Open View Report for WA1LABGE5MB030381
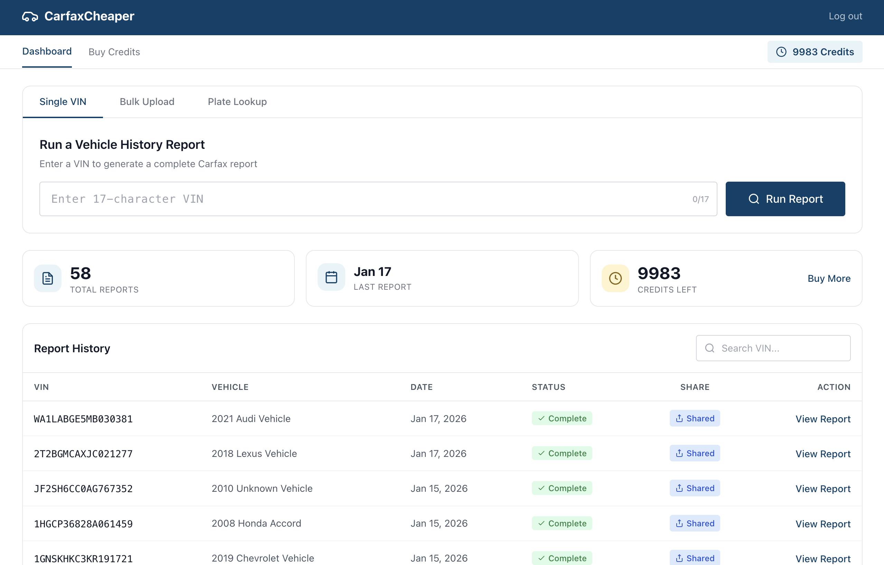The height and width of the screenshot is (565, 884). click(823, 419)
